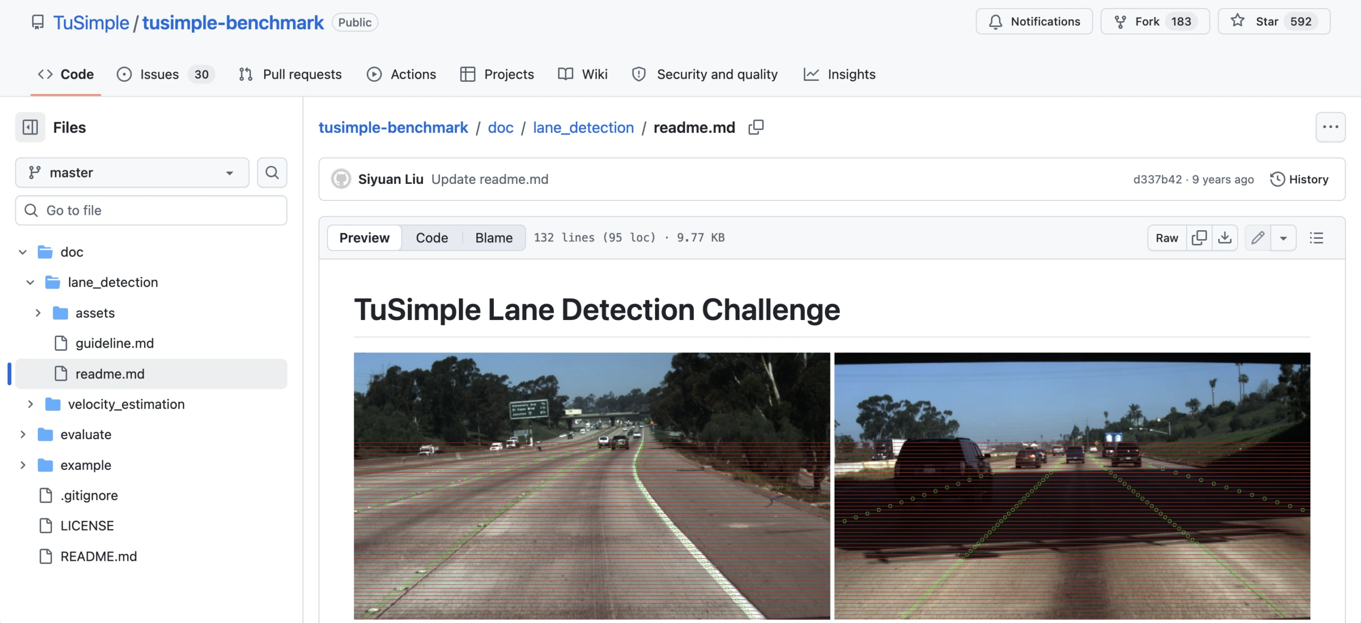Open Update readme.md commit message
1361x623 pixels.
490,179
